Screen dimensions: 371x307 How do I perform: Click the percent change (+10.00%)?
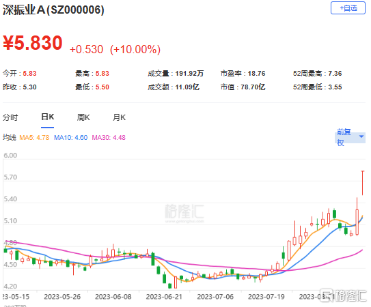135,50
